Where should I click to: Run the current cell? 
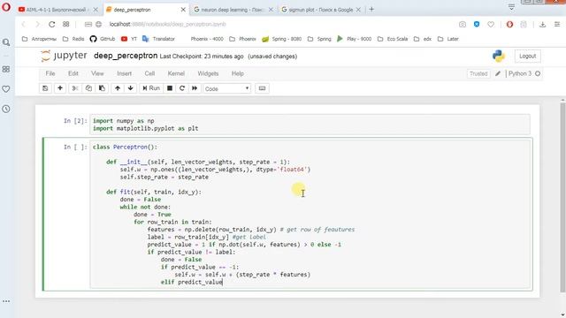(151, 88)
